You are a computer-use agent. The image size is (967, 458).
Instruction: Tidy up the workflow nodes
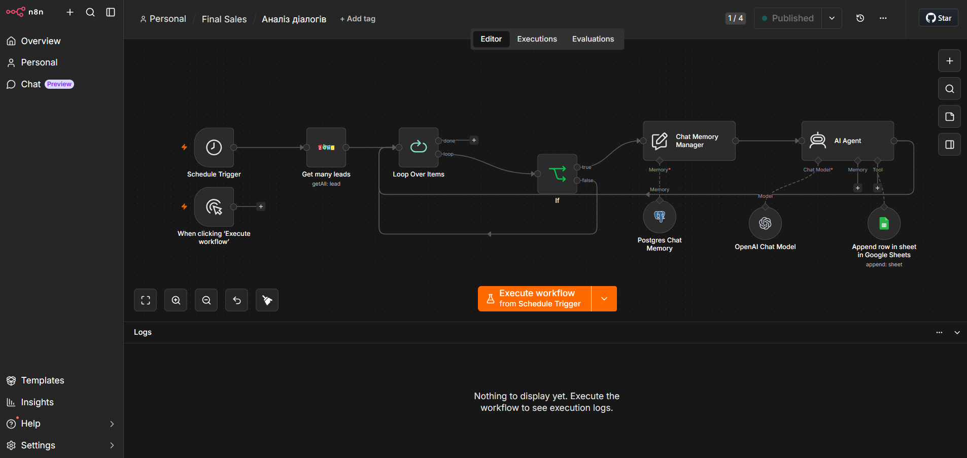[x=267, y=300]
